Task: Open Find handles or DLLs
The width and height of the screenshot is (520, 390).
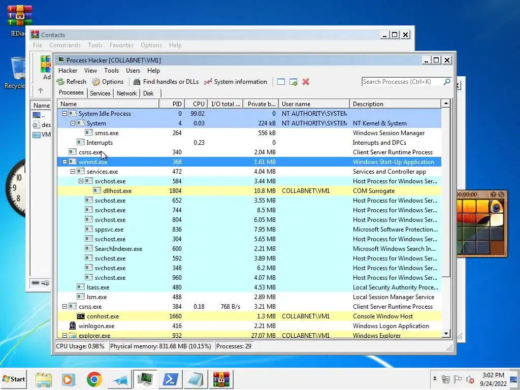Action: coord(166,82)
